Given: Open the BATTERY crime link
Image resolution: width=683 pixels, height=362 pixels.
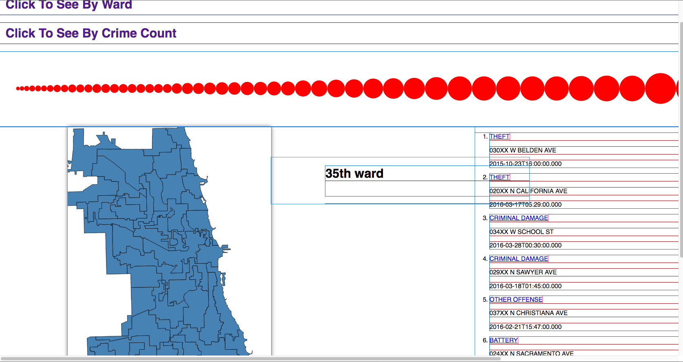Looking at the screenshot, I should click(503, 340).
